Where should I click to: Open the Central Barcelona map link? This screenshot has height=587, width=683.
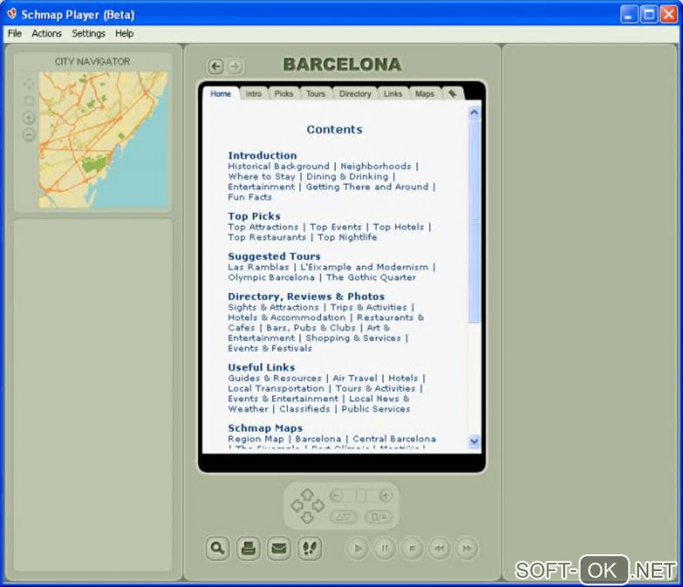(x=394, y=439)
